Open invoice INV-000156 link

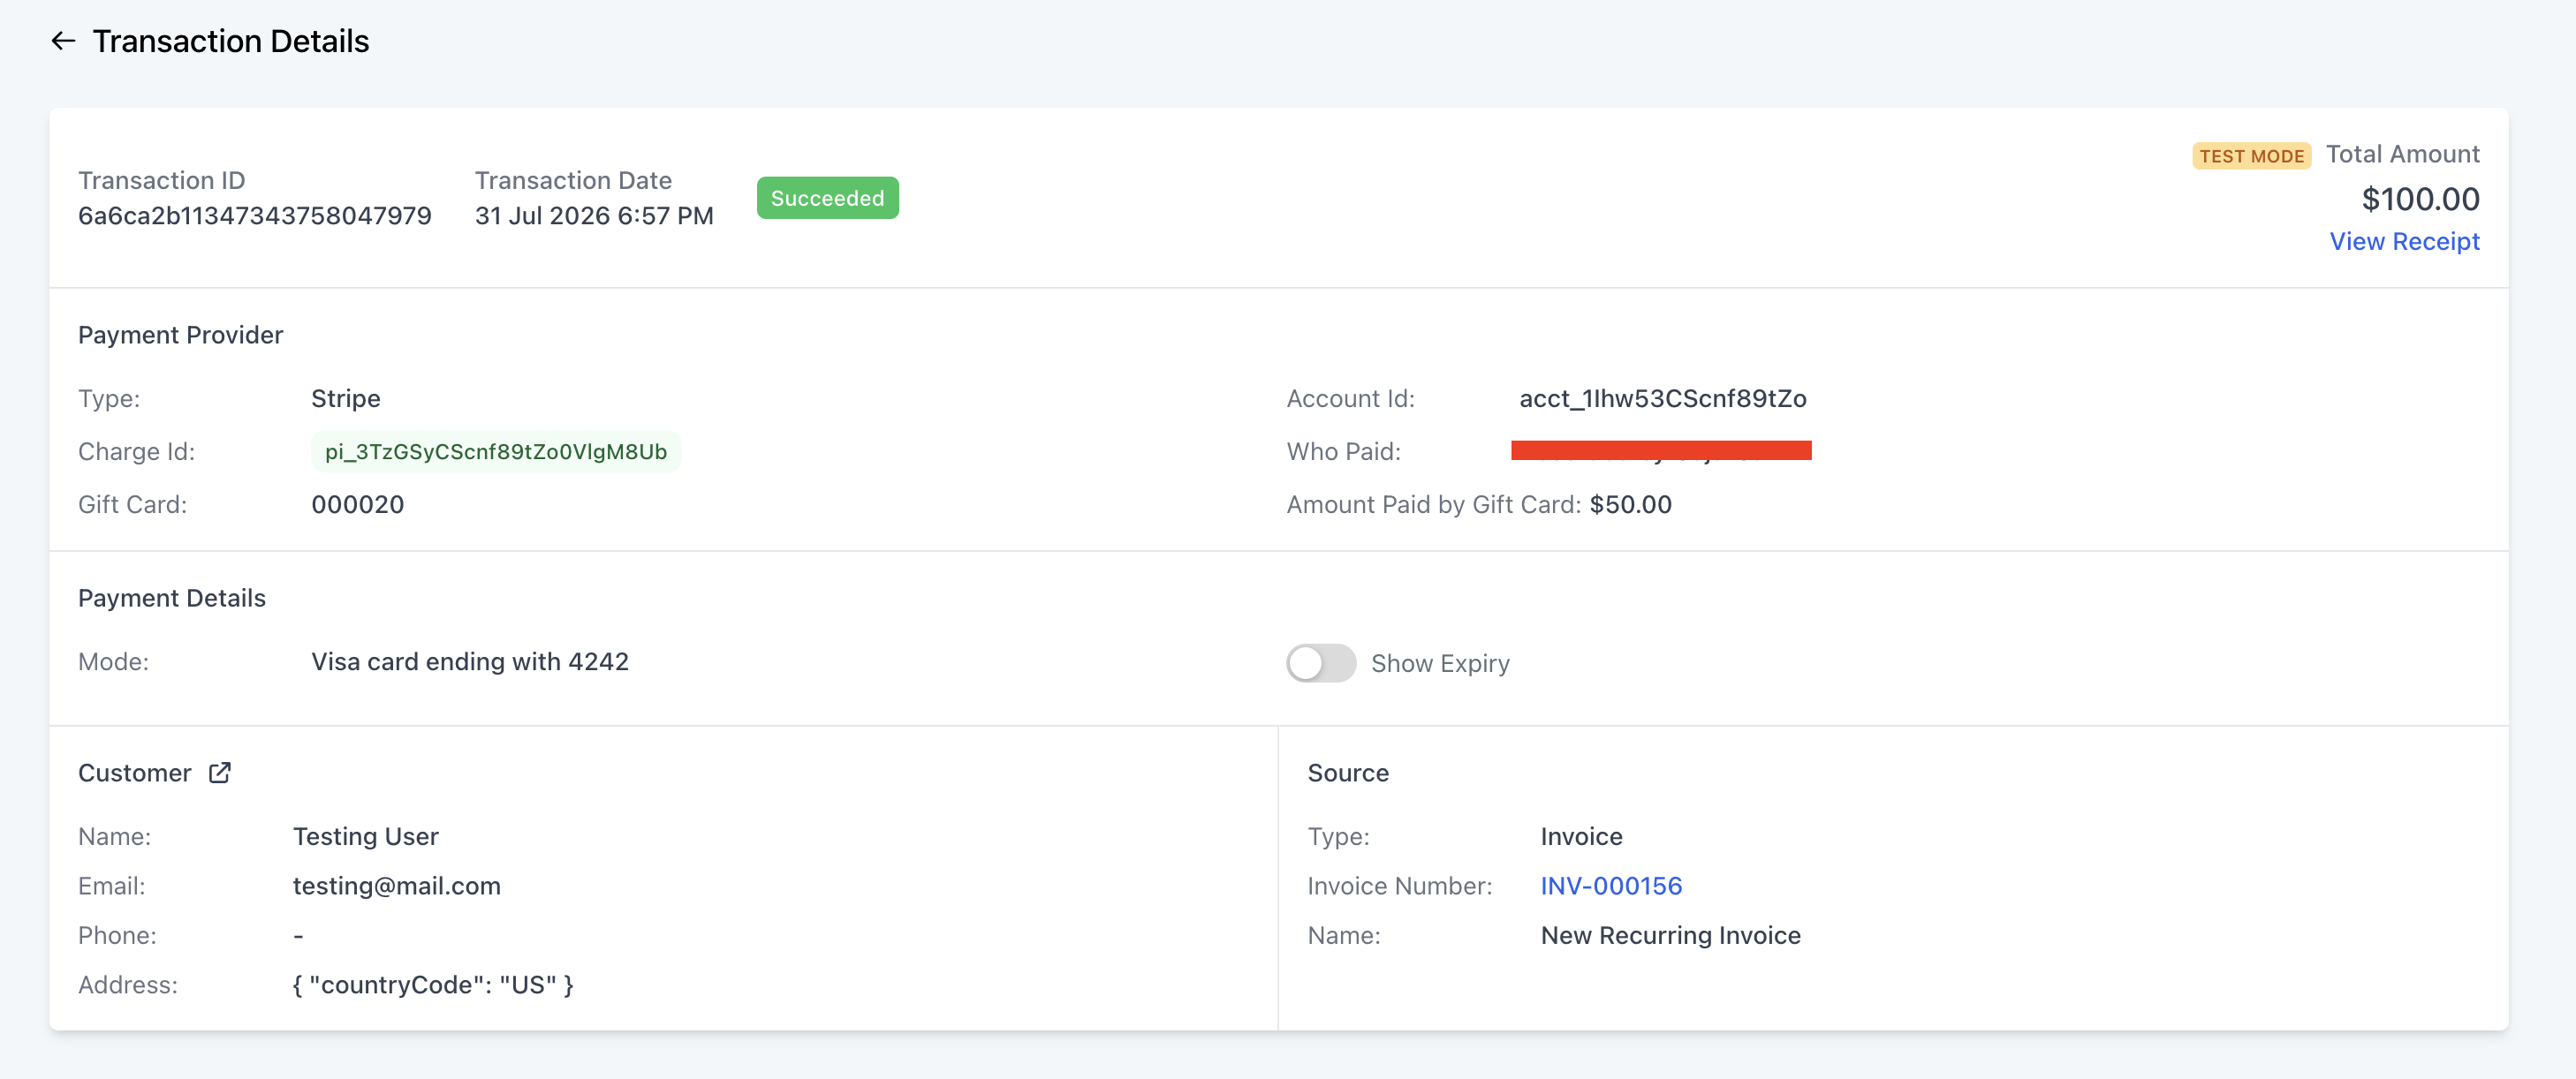point(1611,885)
